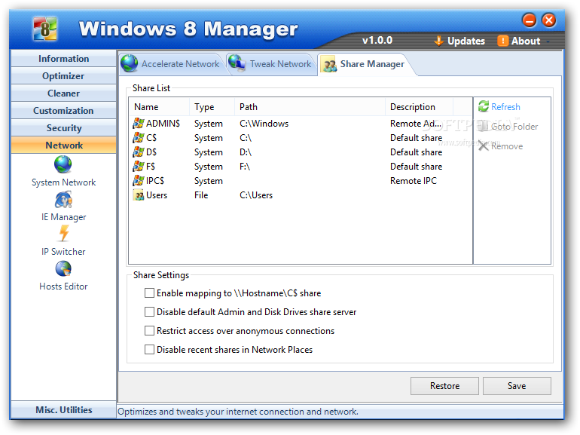Sort by Description column header

tap(419, 107)
